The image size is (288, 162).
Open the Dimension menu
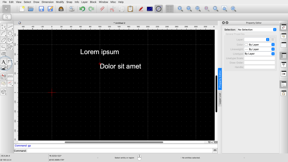[48, 2]
